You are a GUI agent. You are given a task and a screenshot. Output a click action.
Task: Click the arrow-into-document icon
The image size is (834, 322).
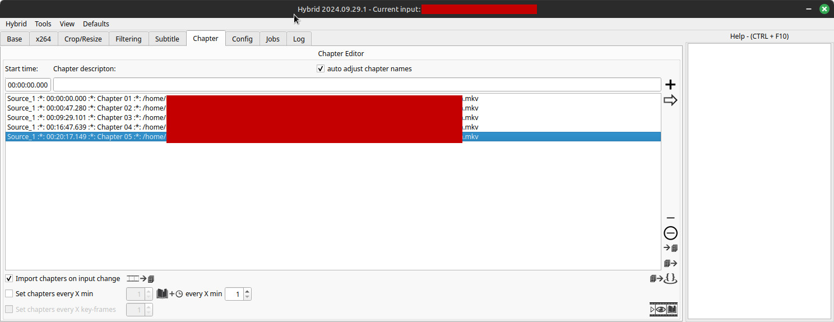click(x=670, y=248)
